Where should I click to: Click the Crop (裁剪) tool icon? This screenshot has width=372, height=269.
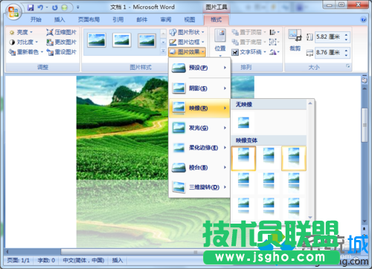[295, 35]
